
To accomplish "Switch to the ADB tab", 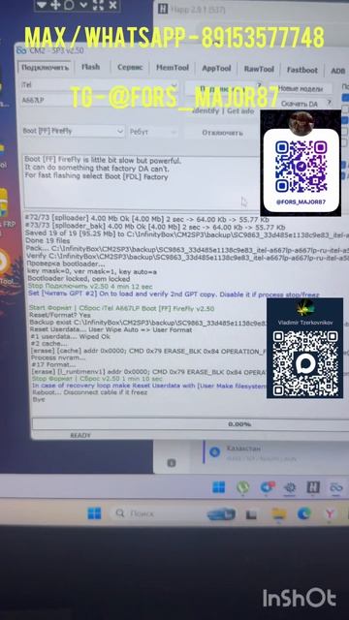I will [337, 71].
